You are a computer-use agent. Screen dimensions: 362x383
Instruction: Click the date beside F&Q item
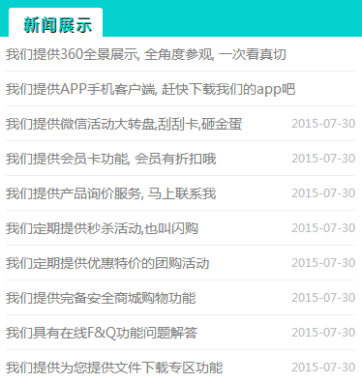coord(323,333)
